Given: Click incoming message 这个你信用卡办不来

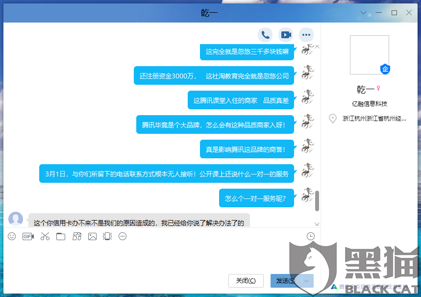Looking at the screenshot, I should [139, 221].
